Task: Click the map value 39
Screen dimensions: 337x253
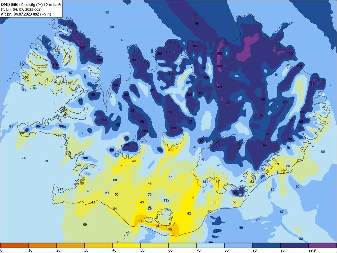Action: pos(217,181)
